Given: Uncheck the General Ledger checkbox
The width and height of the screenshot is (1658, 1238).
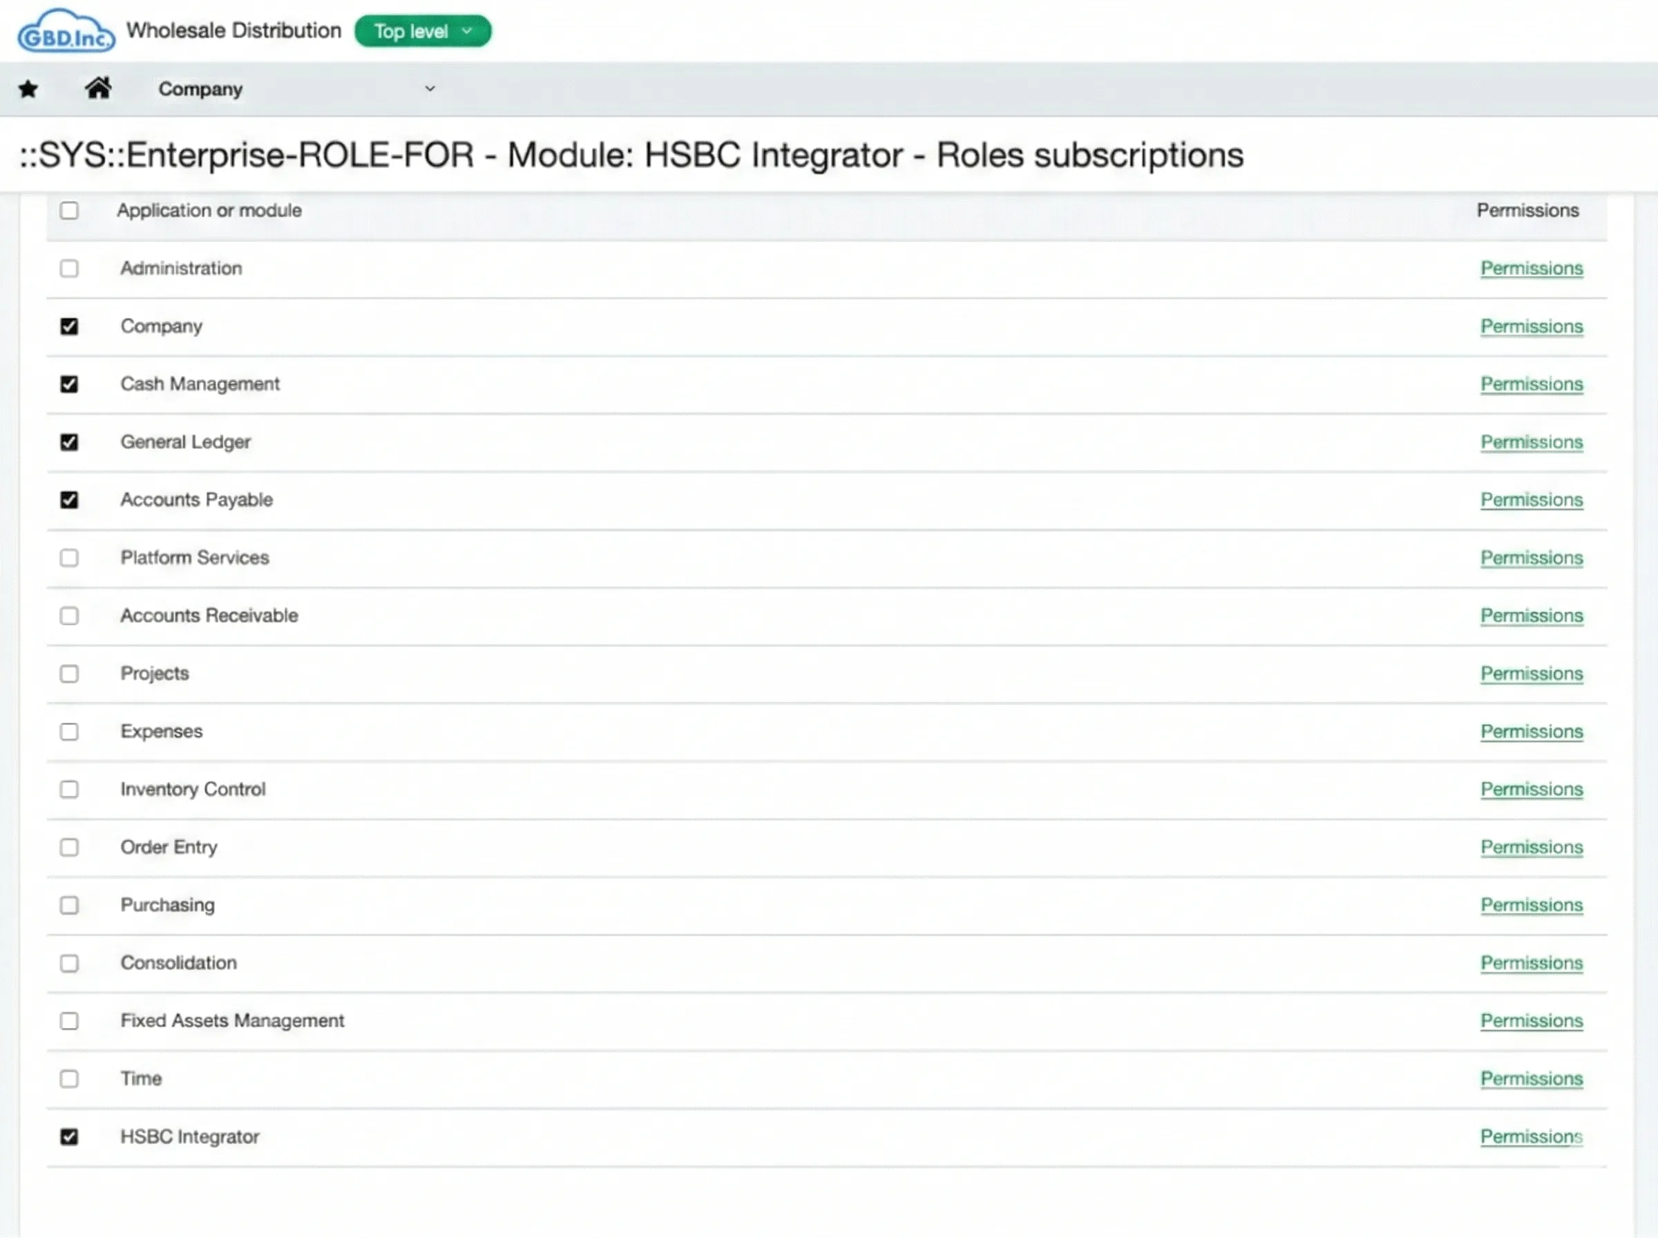Looking at the screenshot, I should click(x=69, y=442).
